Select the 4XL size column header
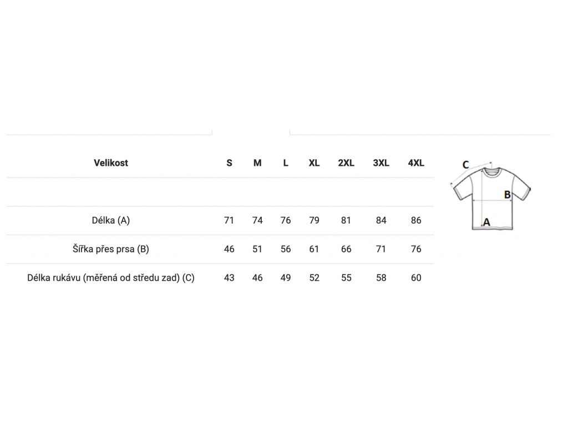The image size is (568, 426). point(416,163)
